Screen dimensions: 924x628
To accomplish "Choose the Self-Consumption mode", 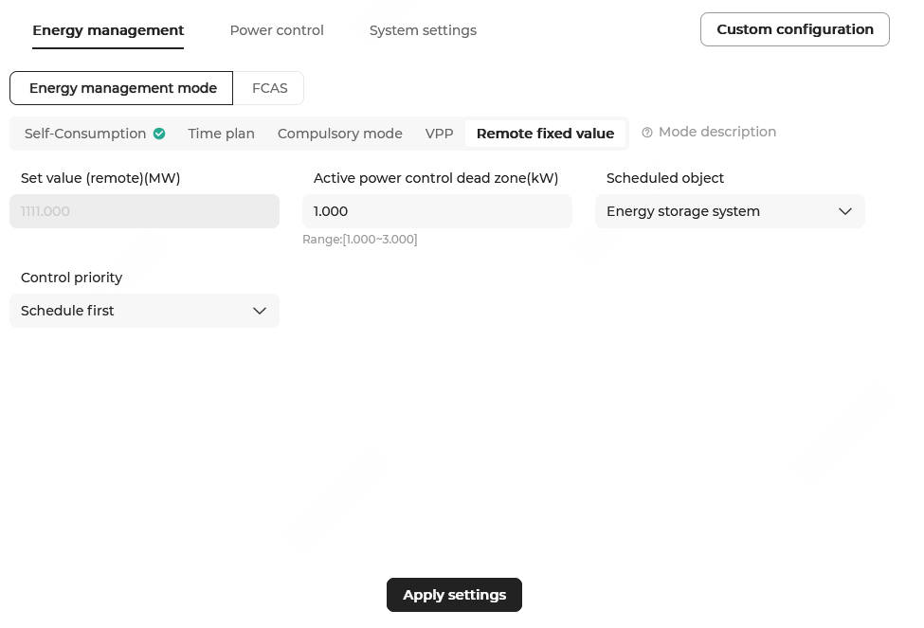I will click(x=85, y=134).
